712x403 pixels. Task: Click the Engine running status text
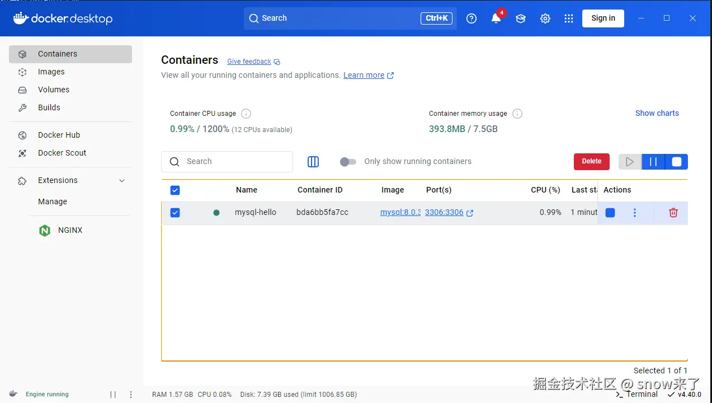(47, 395)
